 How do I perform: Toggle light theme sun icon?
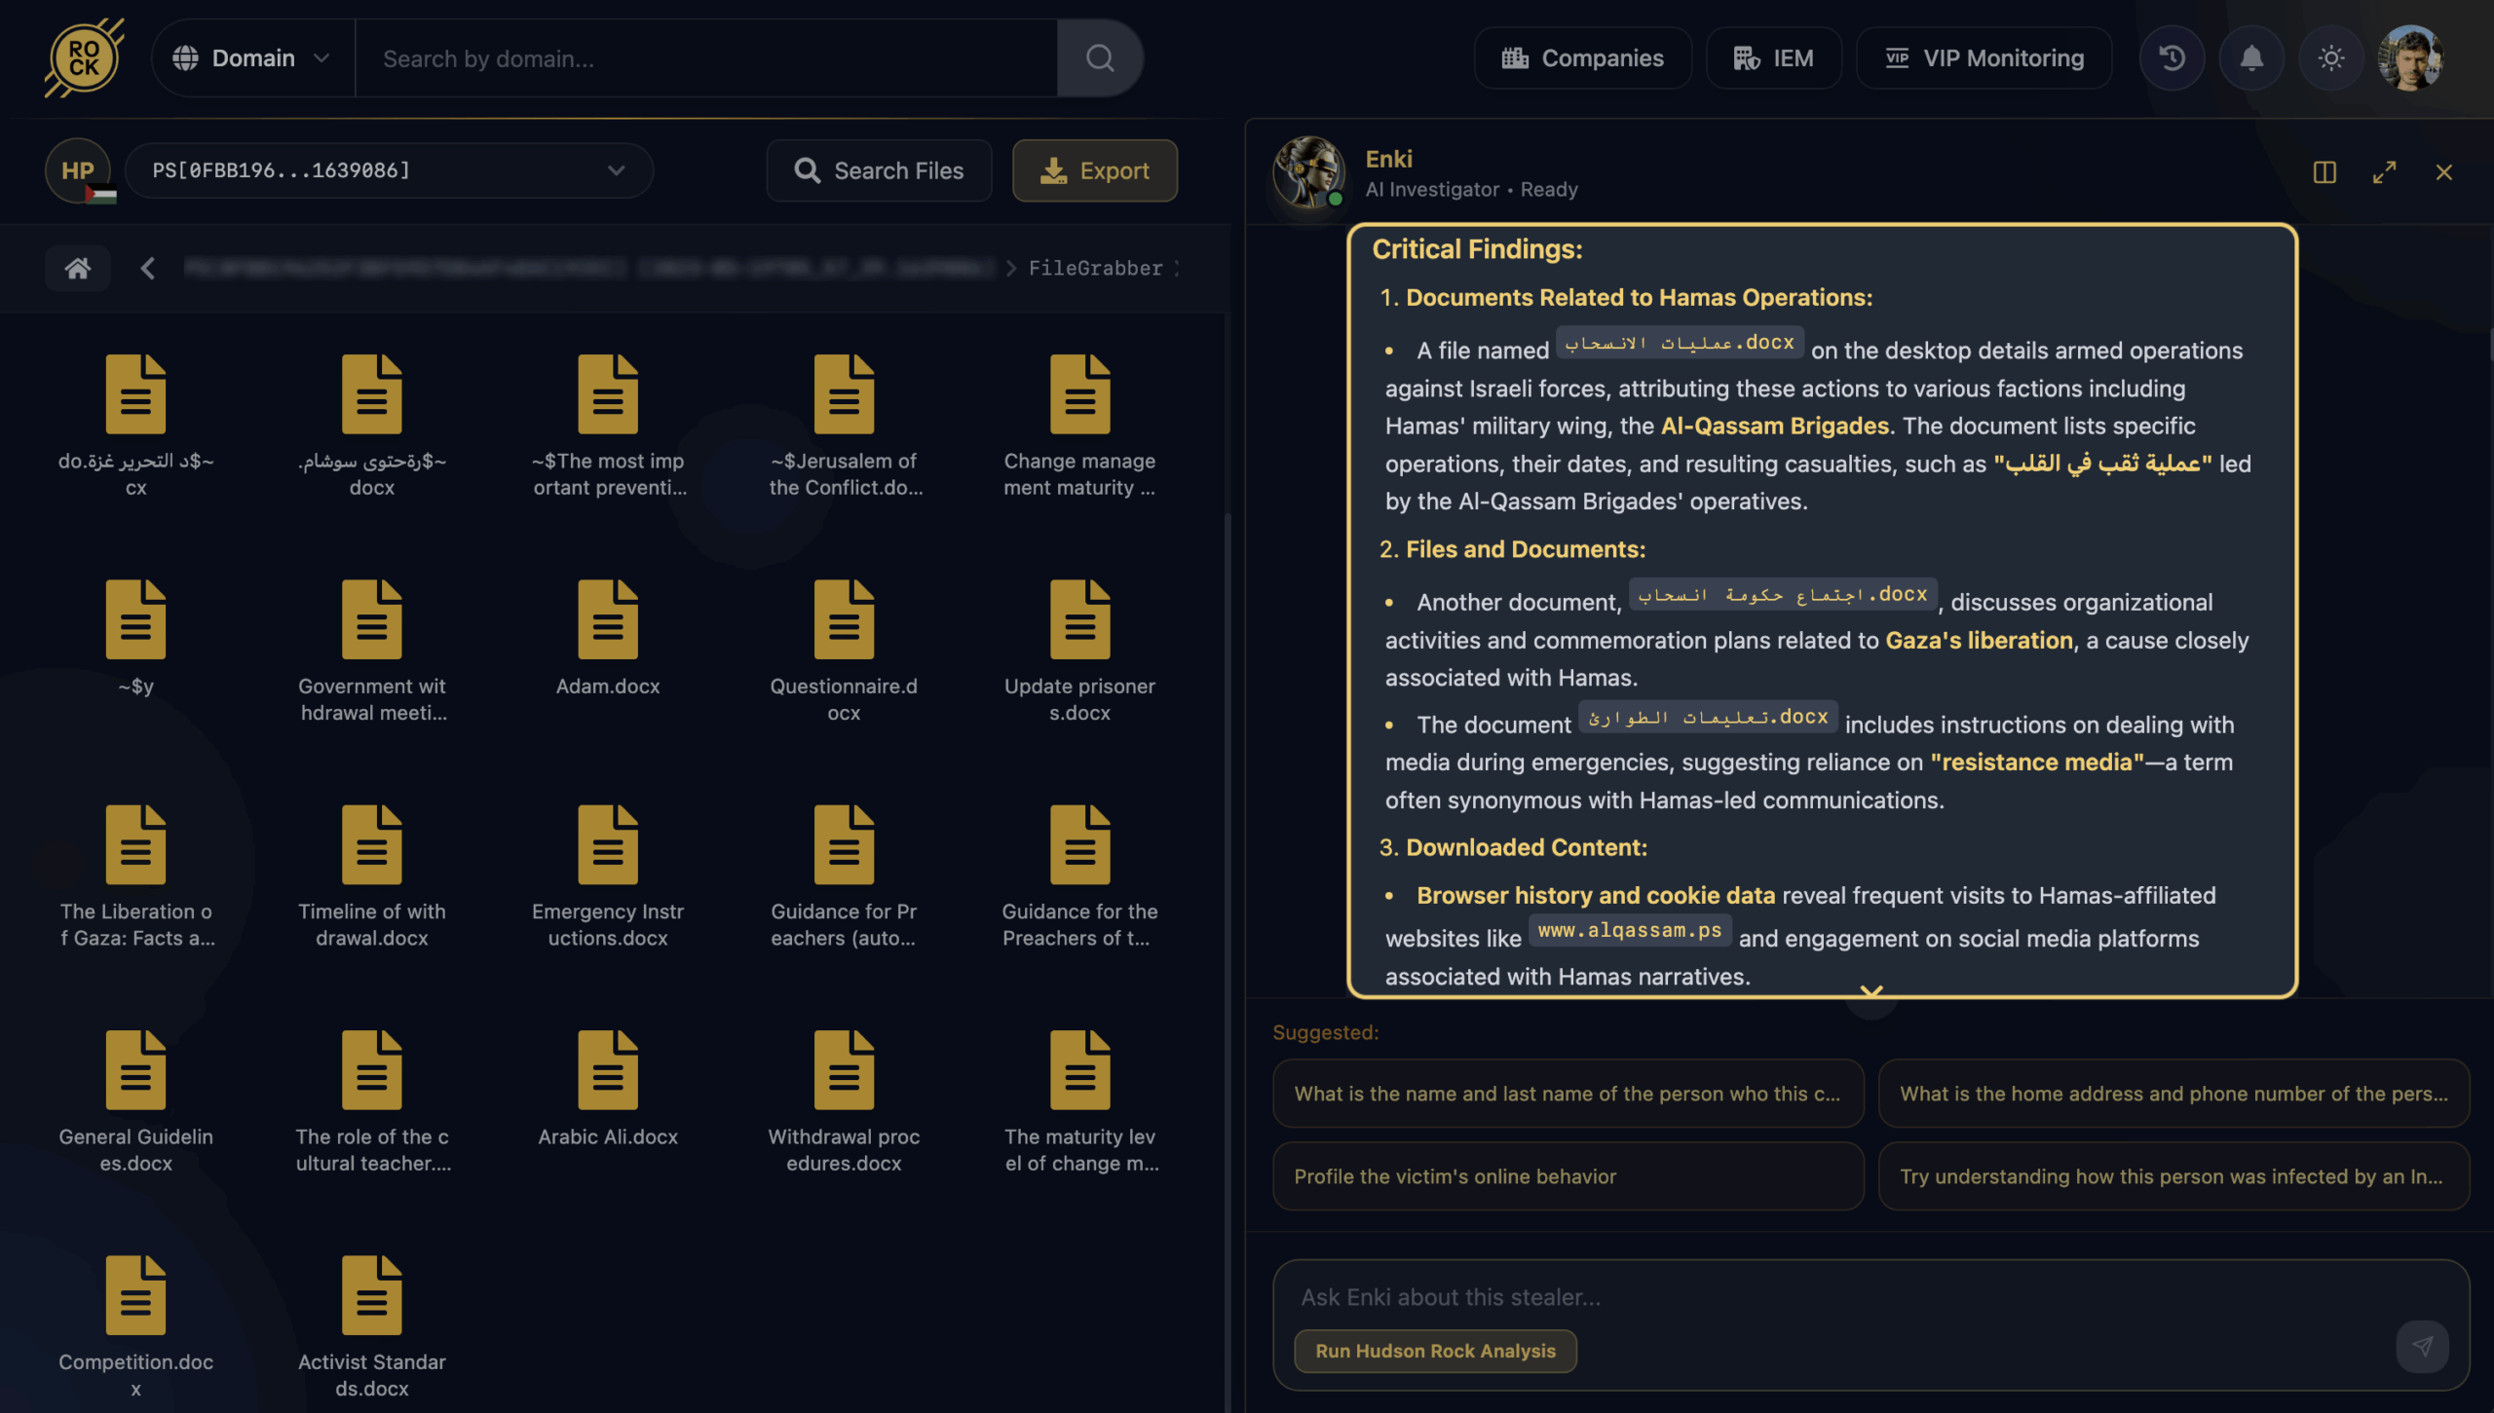pos(2330,58)
